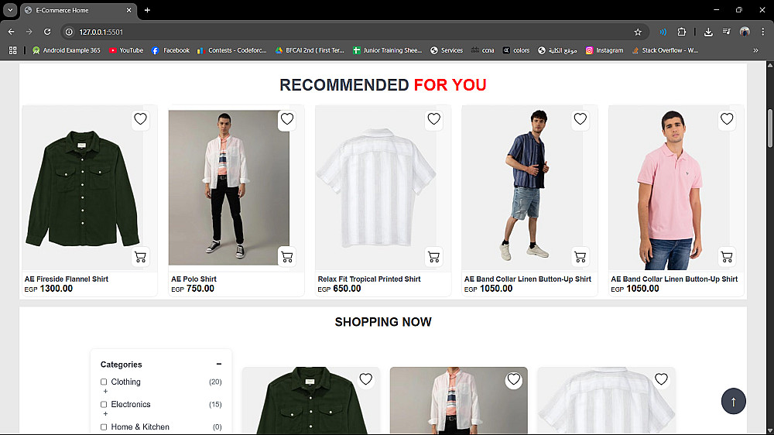Screen dimensions: 774x435
Task: Tick the Home & Kitchen checkbox
Action: [x=104, y=426]
